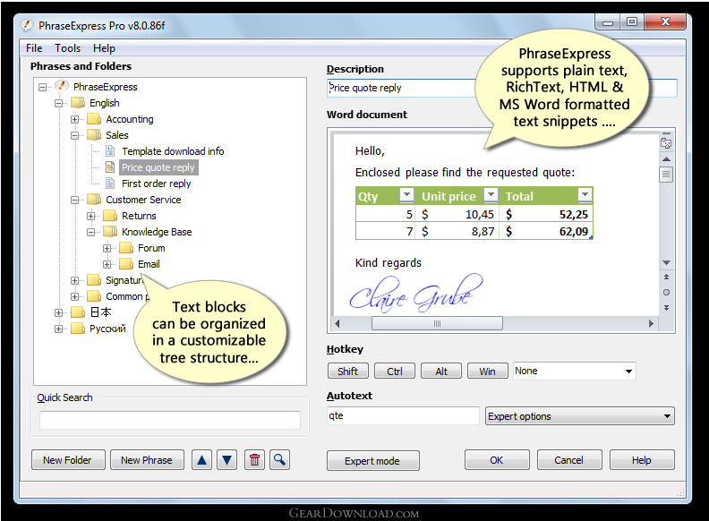The width and height of the screenshot is (709, 521).
Task: Click the OK button
Action: tap(497, 460)
